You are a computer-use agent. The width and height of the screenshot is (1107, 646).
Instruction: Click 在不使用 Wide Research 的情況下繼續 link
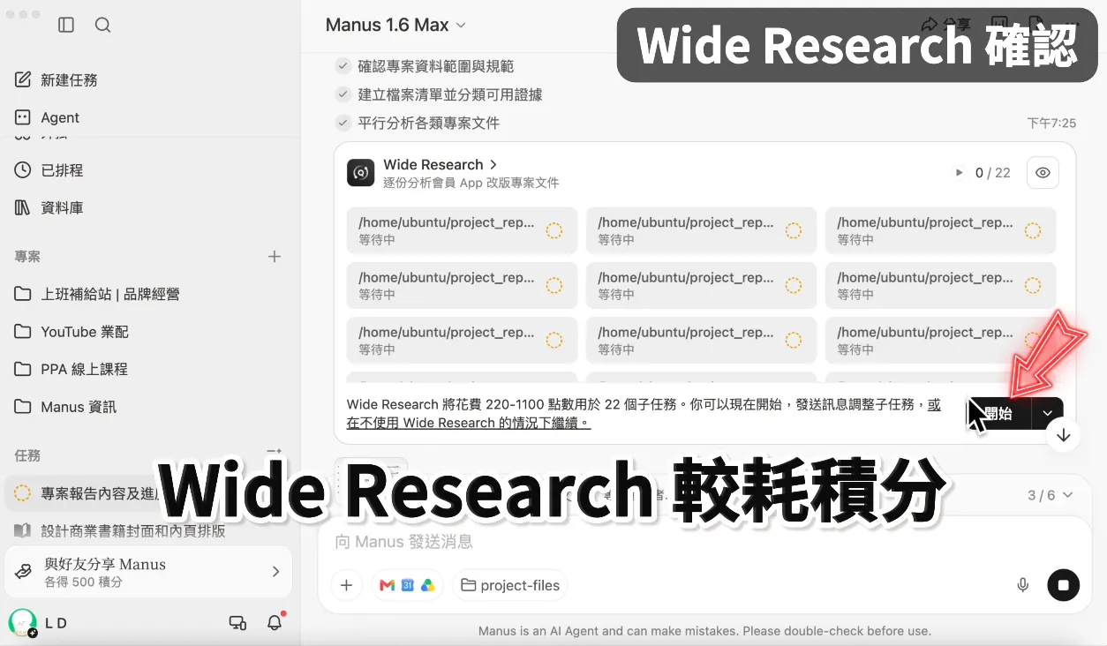click(x=468, y=423)
